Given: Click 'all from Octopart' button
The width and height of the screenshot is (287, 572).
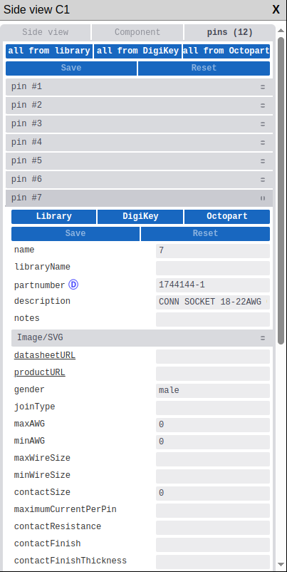Looking at the screenshot, I should [226, 51].
